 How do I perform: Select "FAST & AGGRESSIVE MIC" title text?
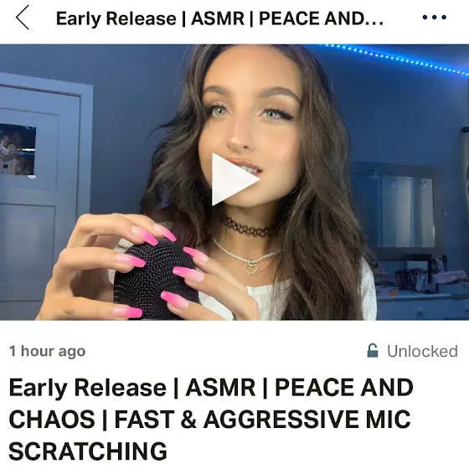click(x=262, y=419)
